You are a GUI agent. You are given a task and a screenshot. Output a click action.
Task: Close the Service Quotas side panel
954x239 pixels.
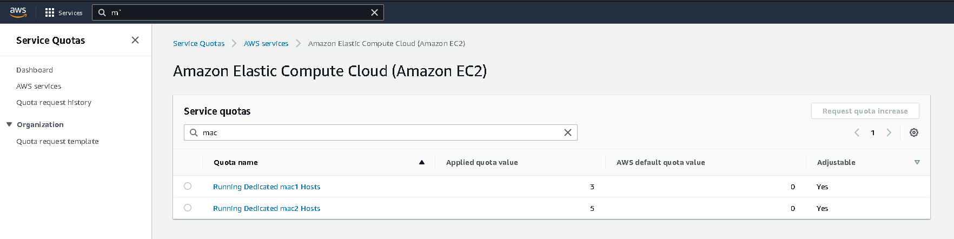point(135,40)
